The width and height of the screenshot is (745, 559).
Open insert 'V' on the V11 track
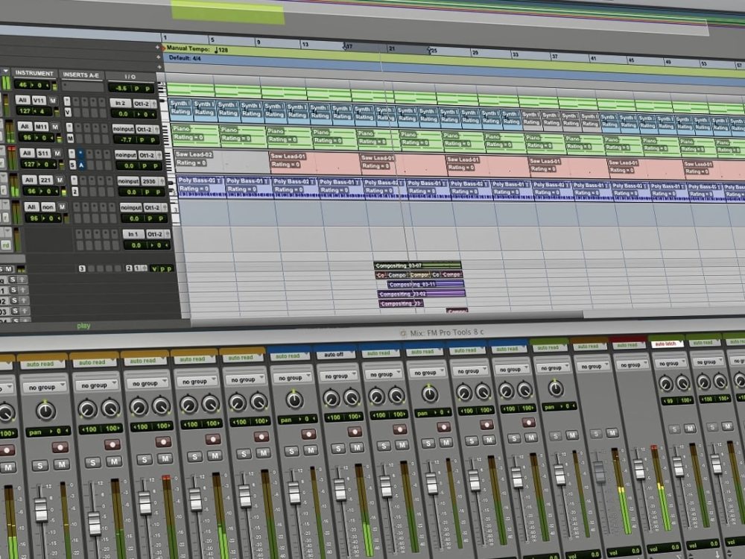click(x=68, y=113)
